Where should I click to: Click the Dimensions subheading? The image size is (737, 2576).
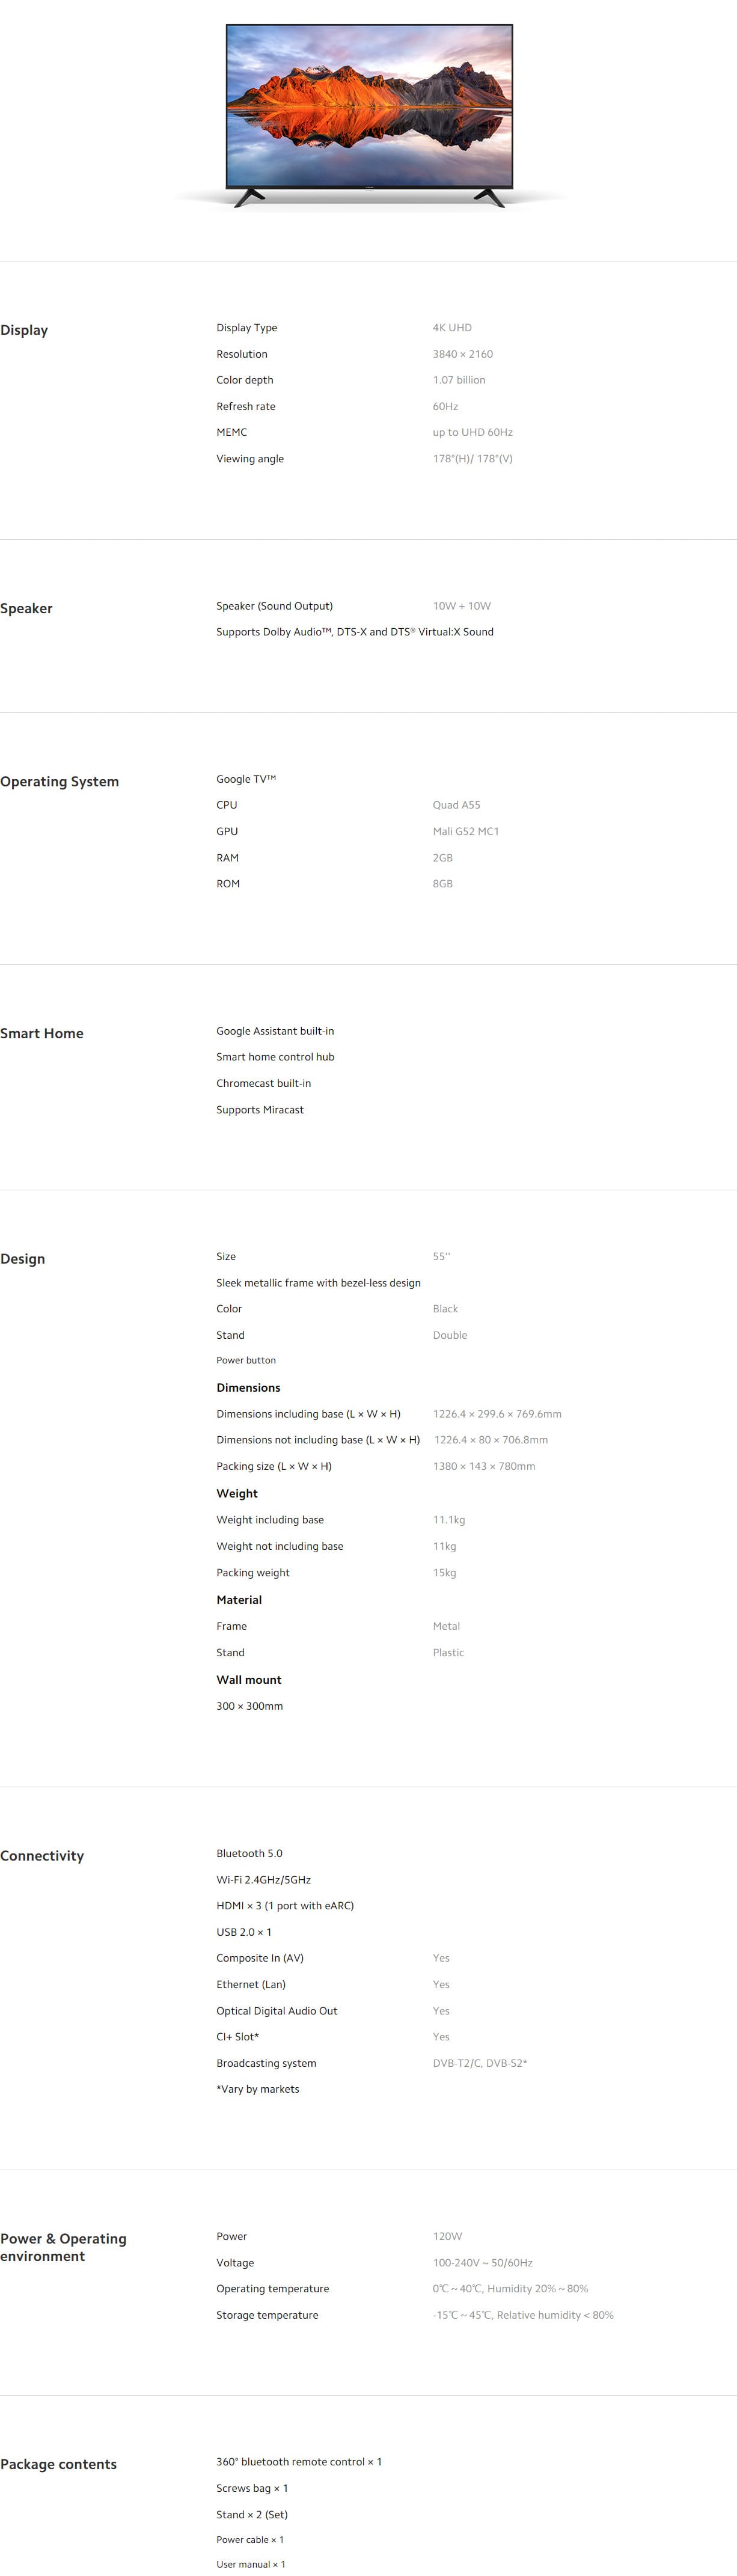248,1388
